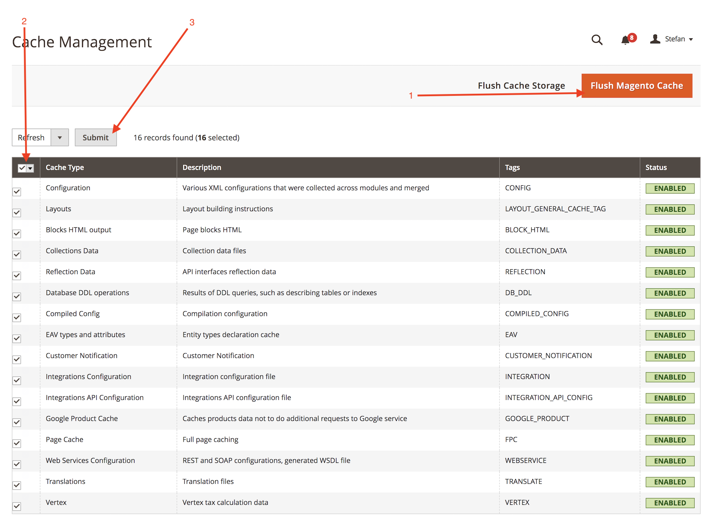Deselect the Blocks HTML output checkbox
Viewport: 706px width, 520px height.
click(17, 234)
